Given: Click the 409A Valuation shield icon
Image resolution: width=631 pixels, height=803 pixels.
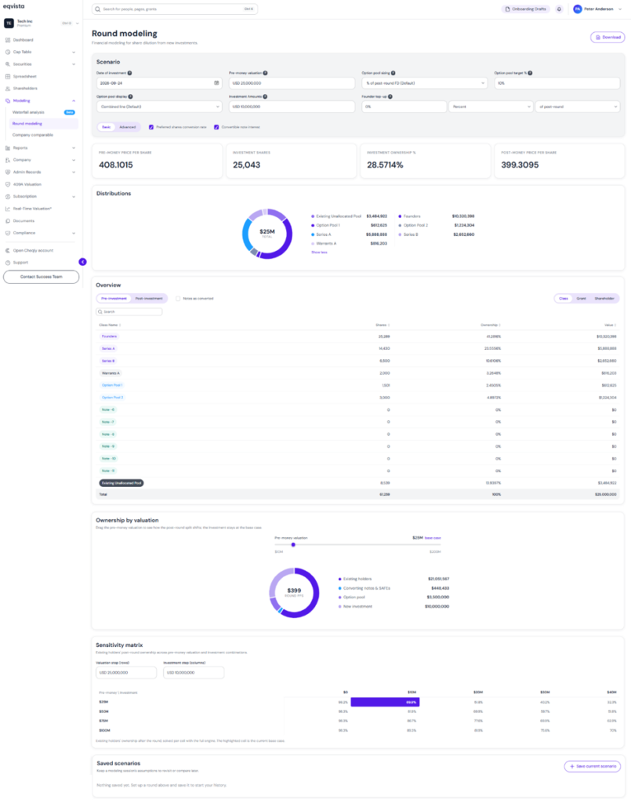Looking at the screenshot, I should (8, 184).
